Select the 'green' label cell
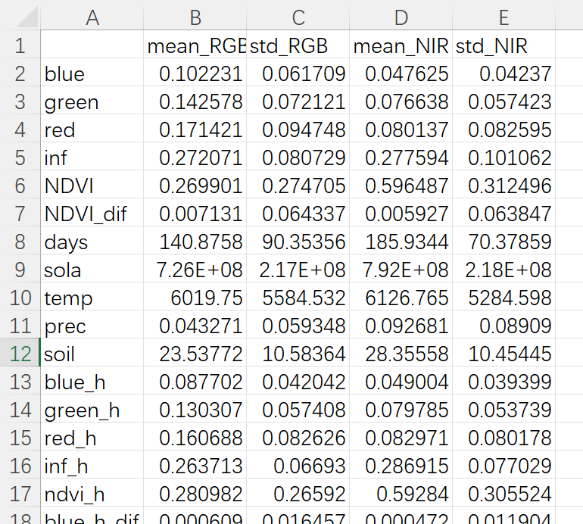 (92, 101)
